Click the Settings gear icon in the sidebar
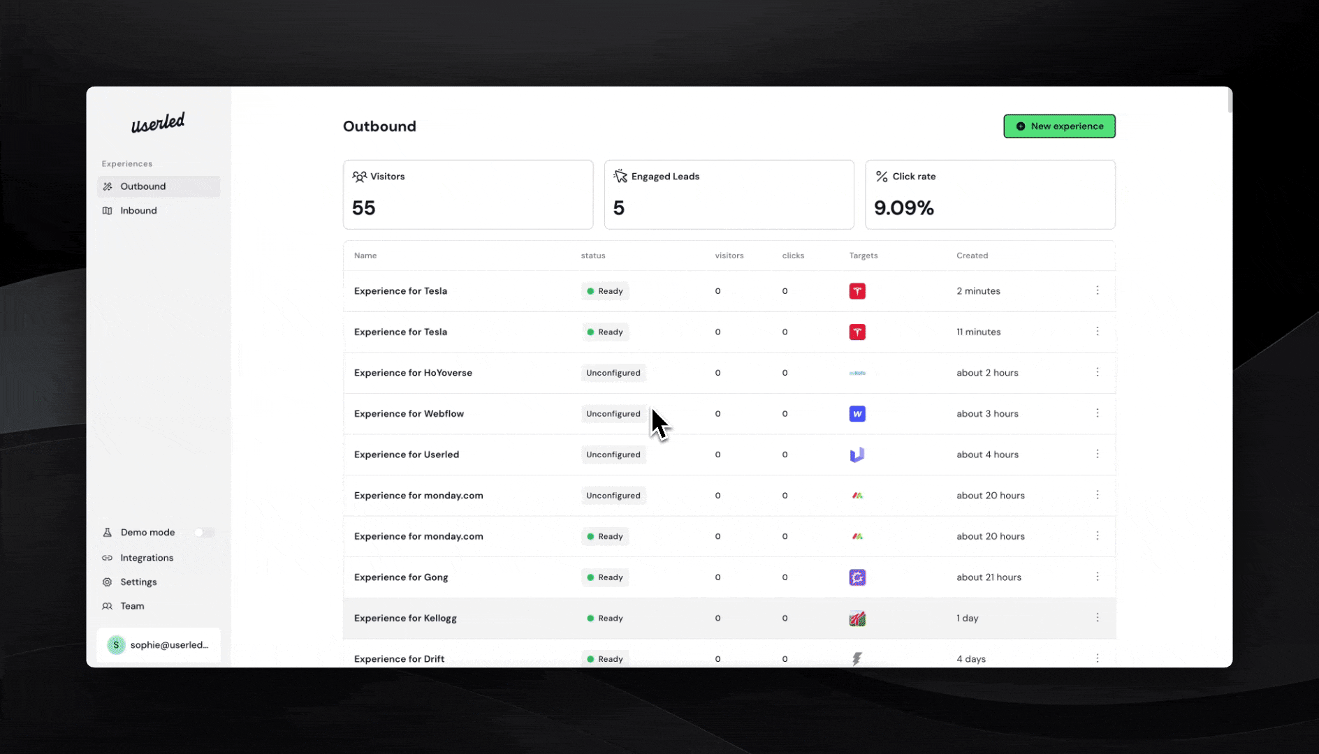This screenshot has width=1319, height=754. (108, 582)
